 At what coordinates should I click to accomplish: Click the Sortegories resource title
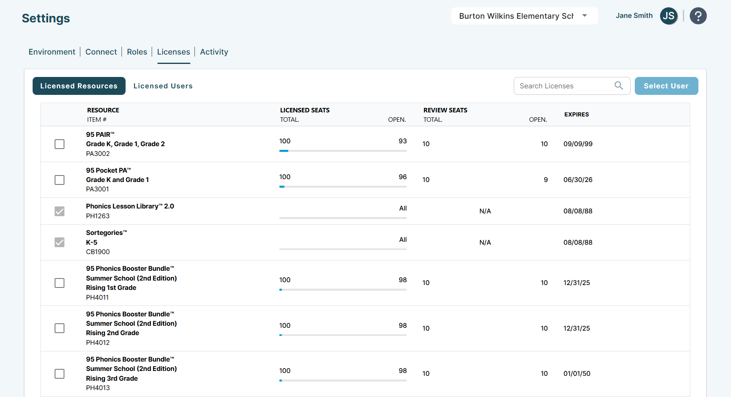click(x=106, y=232)
